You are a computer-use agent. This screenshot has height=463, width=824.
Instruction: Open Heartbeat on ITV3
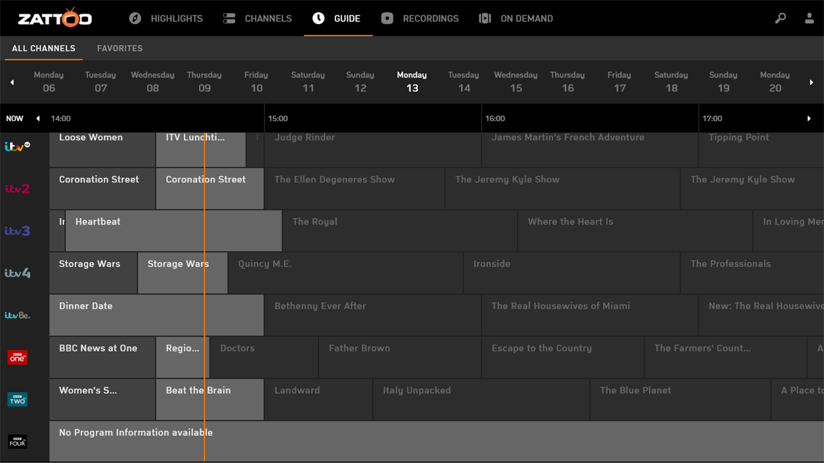(x=173, y=231)
